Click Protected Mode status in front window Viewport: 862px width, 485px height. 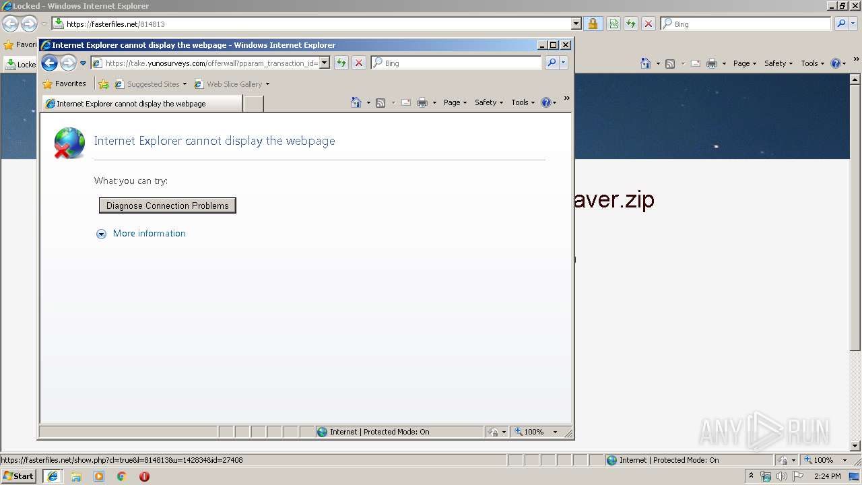point(399,432)
